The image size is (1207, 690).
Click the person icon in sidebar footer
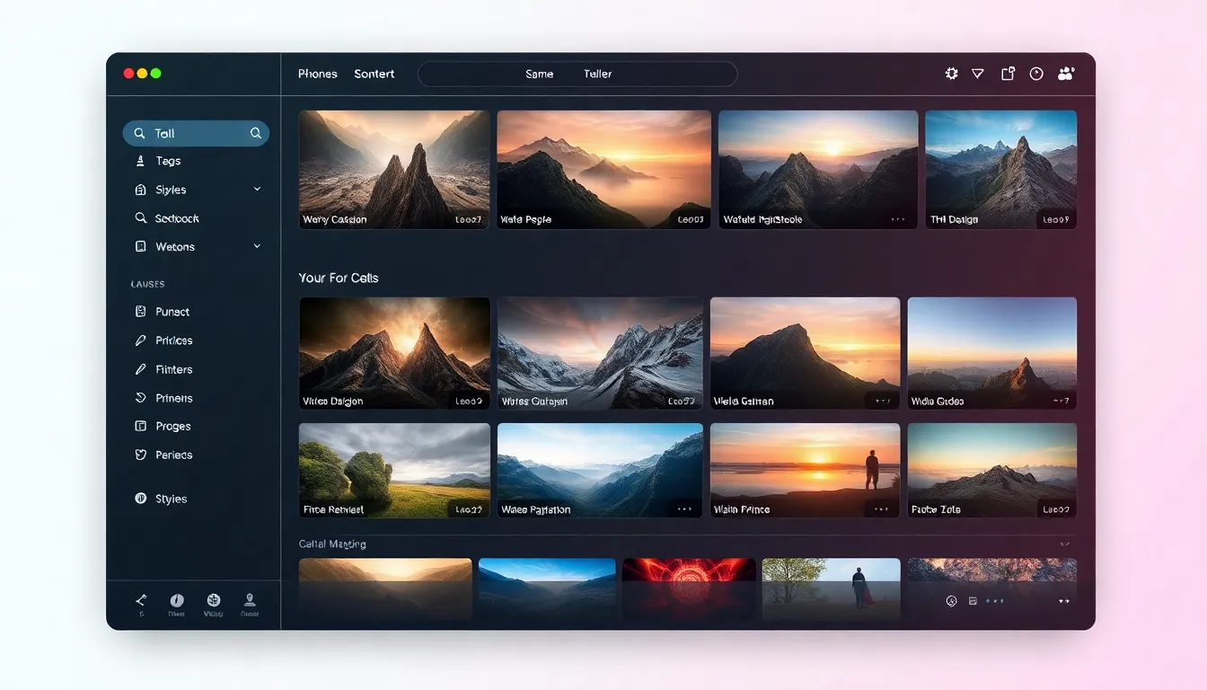pos(250,600)
